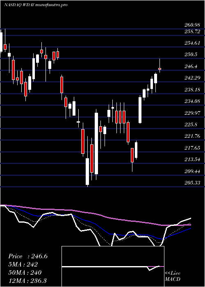Click the 213.54 price level label
The image size is (205, 287).
pos(192,159)
